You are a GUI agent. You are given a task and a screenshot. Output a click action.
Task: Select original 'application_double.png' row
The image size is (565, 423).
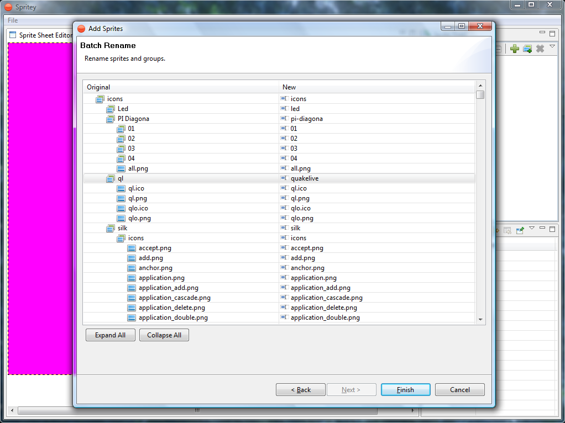[173, 318]
